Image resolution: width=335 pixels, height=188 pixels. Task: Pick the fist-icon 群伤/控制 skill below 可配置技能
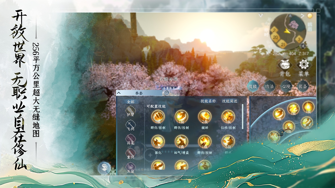coord(158,116)
